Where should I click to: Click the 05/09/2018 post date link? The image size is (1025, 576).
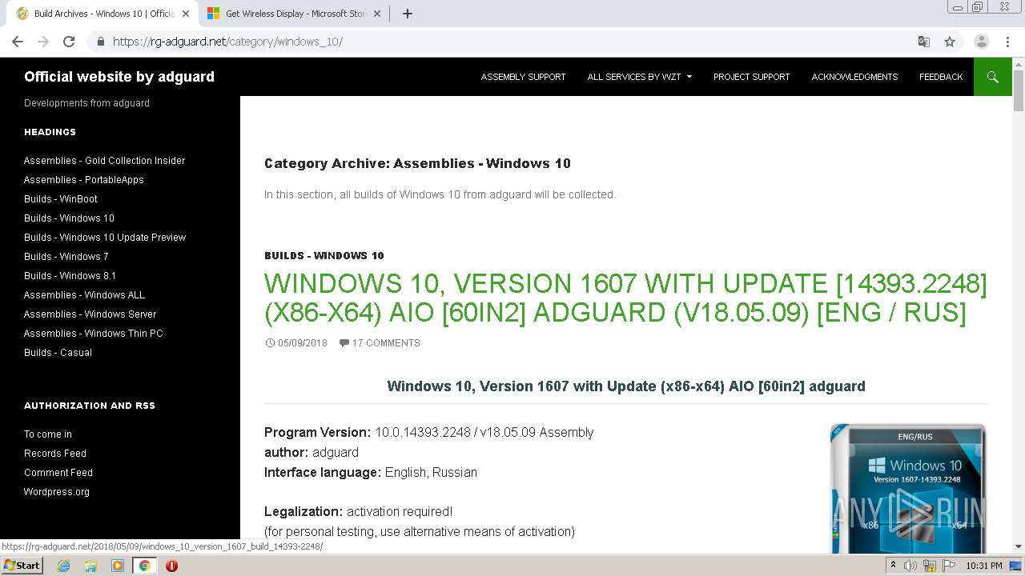[x=303, y=343]
